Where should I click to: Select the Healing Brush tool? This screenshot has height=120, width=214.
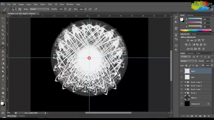(3, 43)
